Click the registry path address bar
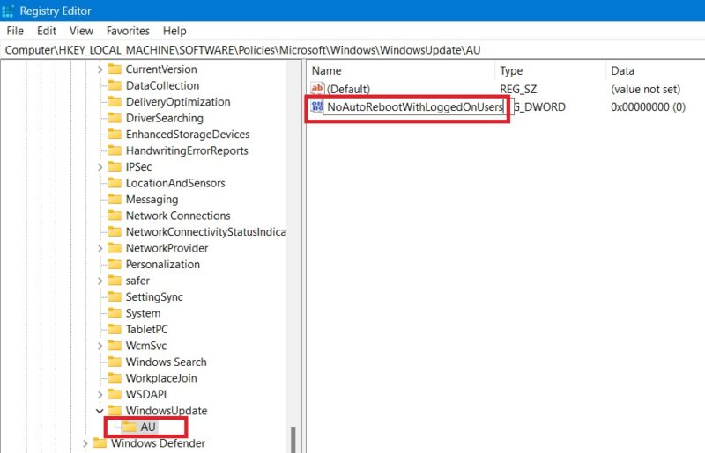The image size is (705, 453). click(x=352, y=50)
